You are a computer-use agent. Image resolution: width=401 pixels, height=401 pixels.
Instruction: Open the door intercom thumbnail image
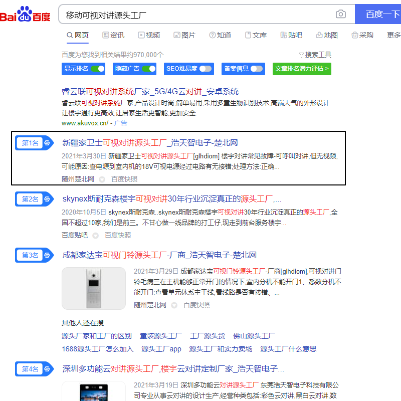(x=94, y=289)
